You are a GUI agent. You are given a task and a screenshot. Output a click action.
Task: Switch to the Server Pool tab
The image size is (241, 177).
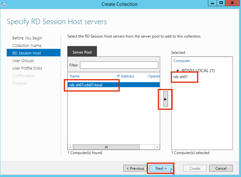(82, 52)
